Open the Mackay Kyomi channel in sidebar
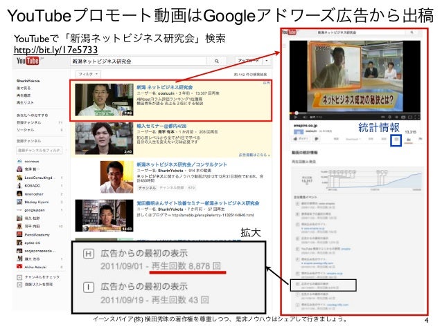This screenshot has height=331, width=442. (36, 202)
